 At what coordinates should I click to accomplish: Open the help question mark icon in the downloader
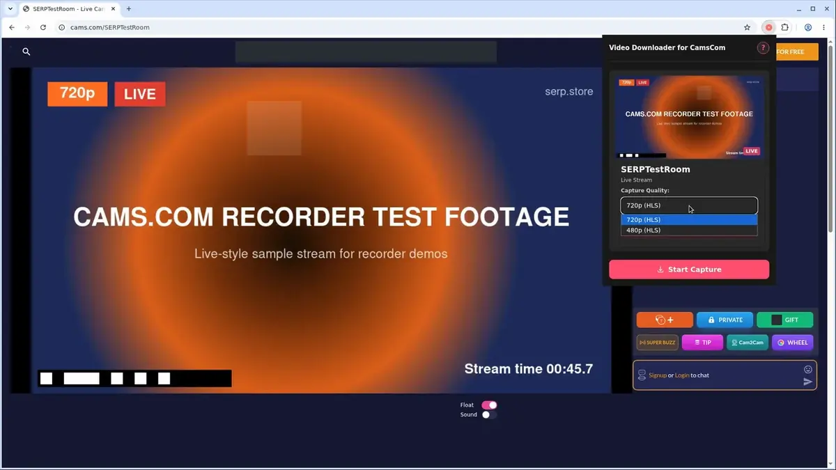tap(763, 48)
